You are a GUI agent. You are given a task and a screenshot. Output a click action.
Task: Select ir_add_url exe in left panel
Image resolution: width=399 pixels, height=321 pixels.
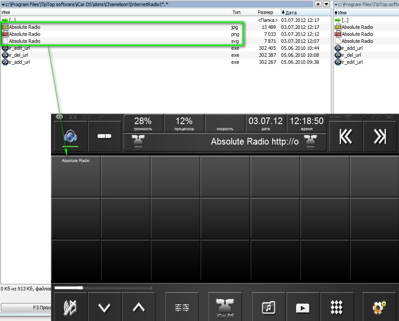point(165,62)
